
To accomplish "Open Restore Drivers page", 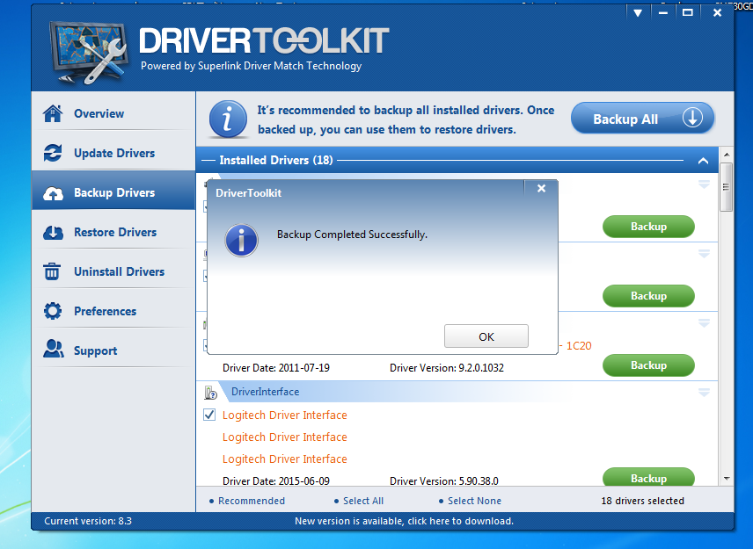I will (x=113, y=232).
